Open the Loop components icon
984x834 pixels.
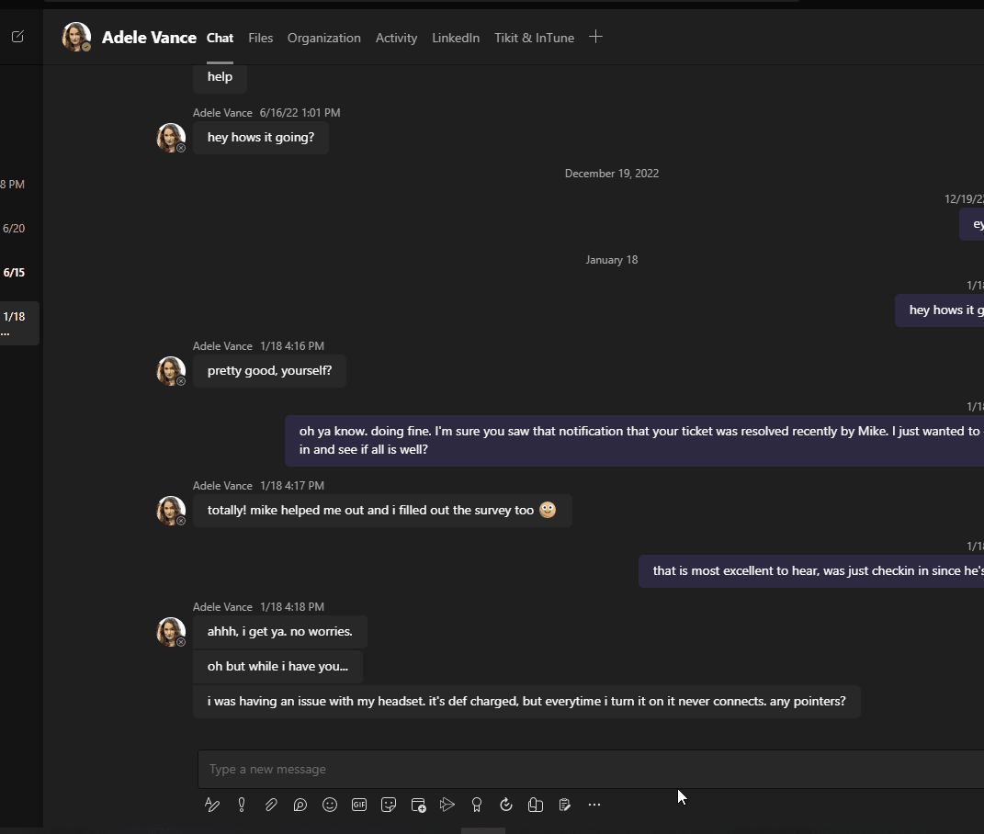point(300,805)
